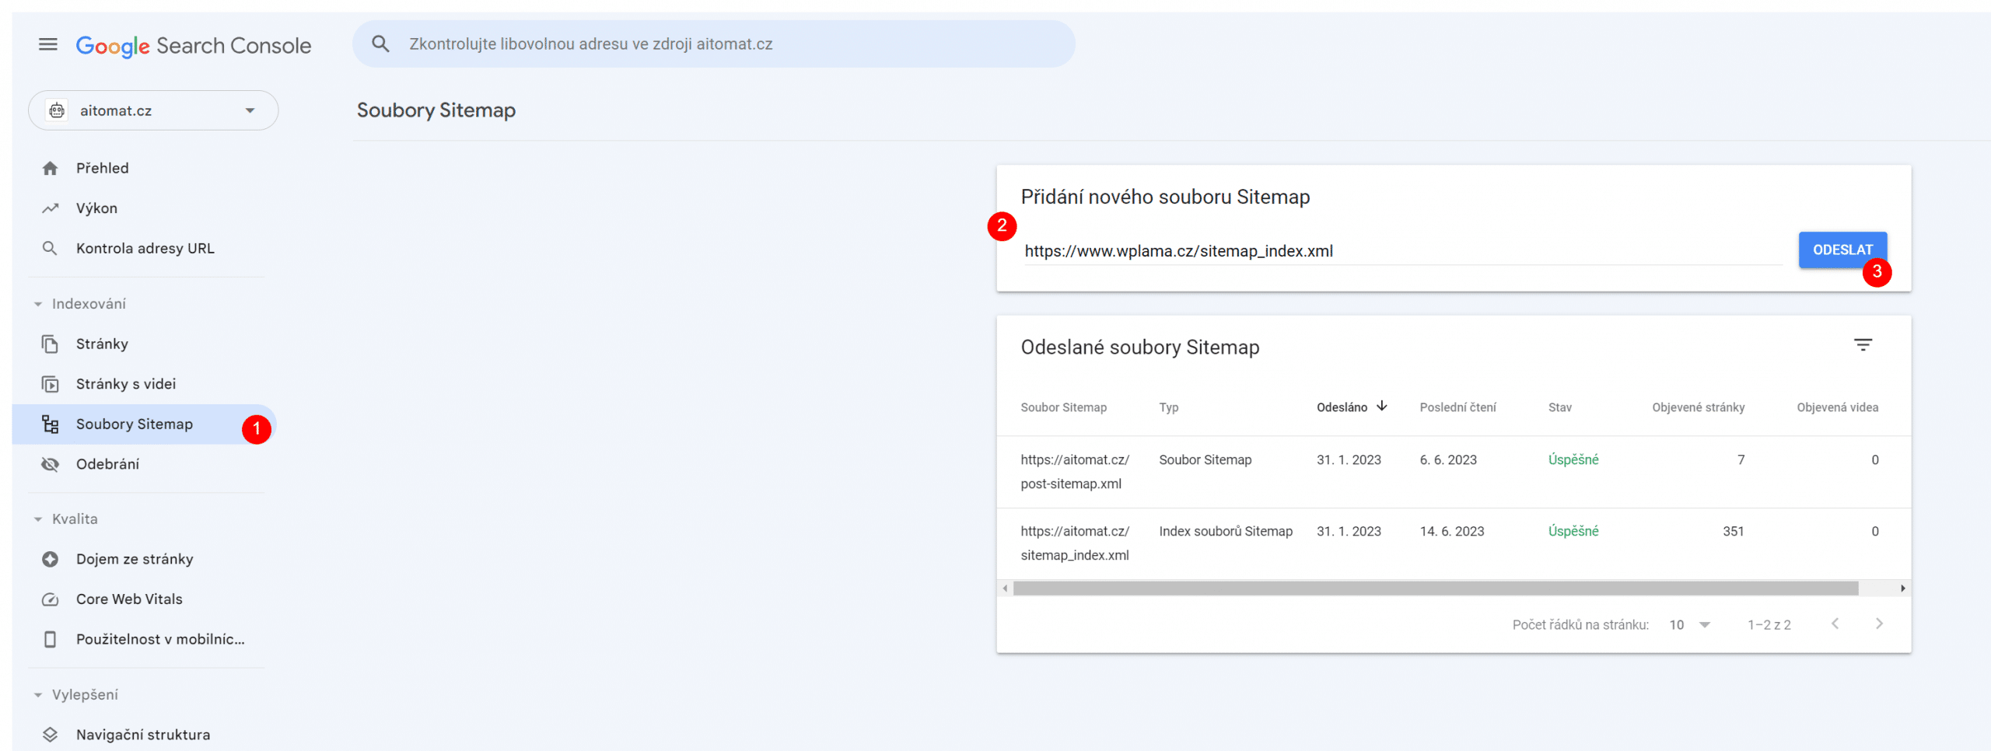
Task: Sort by Stav column header
Action: pyautogui.click(x=1560, y=407)
